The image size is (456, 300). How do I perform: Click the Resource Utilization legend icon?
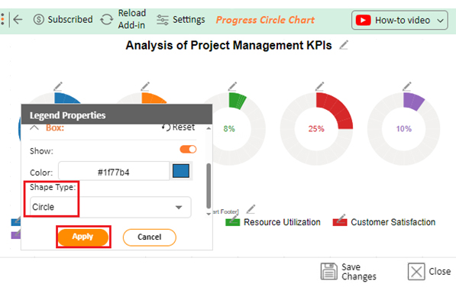233,222
